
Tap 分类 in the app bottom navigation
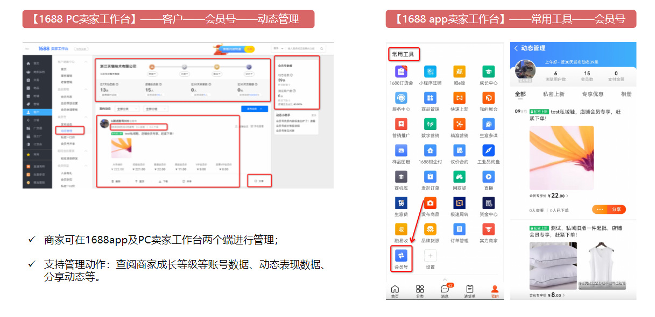click(420, 291)
